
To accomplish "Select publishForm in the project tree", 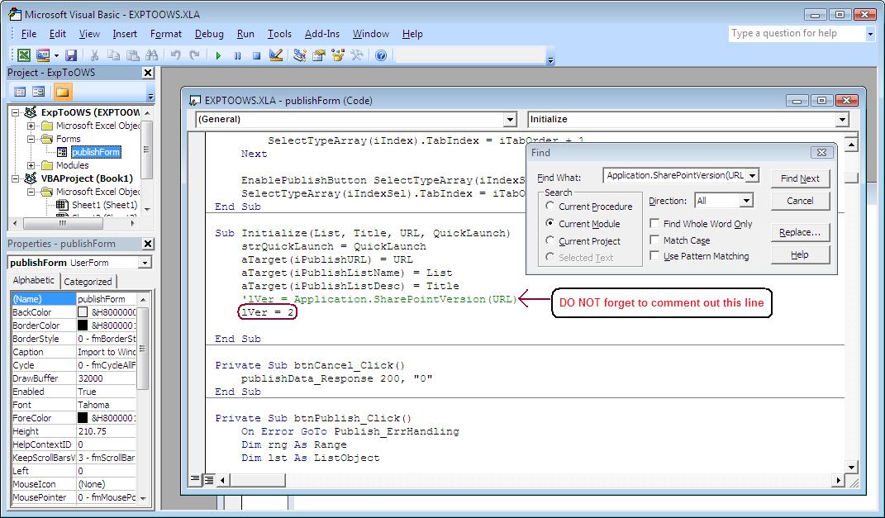I will coord(96,152).
